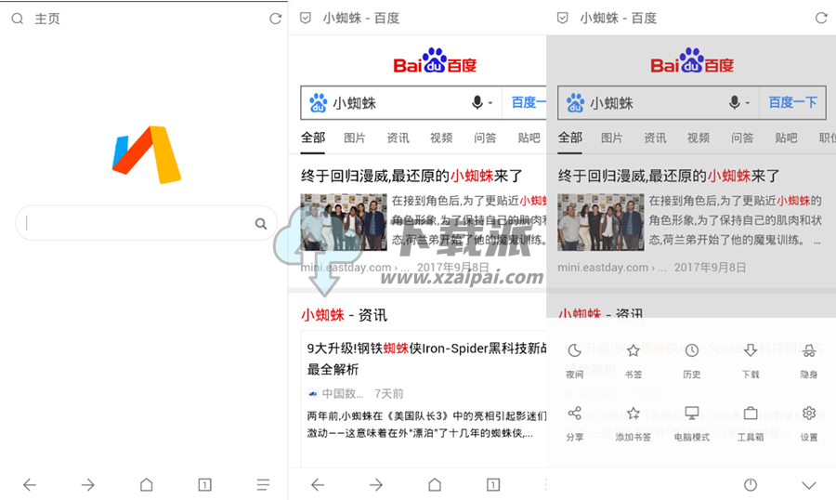Screen dimensions: 836x500
Task: Switch to 资讯 tab in middle screen
Action: pyautogui.click(x=398, y=138)
